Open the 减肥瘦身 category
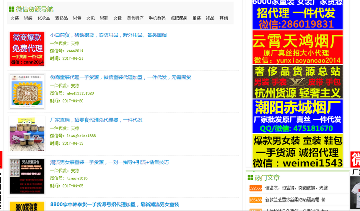 point(179,18)
